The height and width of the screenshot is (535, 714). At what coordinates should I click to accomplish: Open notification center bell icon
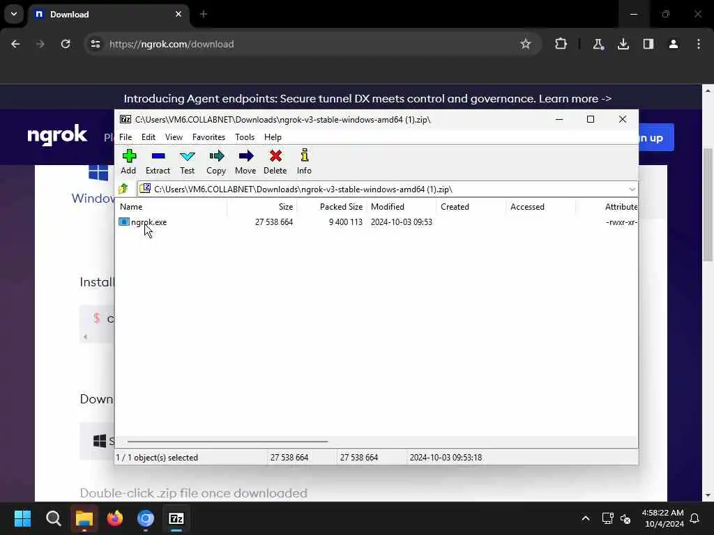click(x=694, y=518)
